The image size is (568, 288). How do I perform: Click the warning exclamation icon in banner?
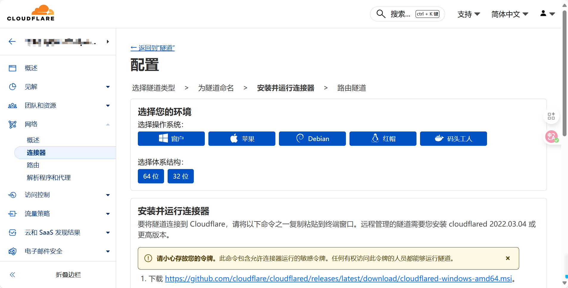tap(148, 258)
